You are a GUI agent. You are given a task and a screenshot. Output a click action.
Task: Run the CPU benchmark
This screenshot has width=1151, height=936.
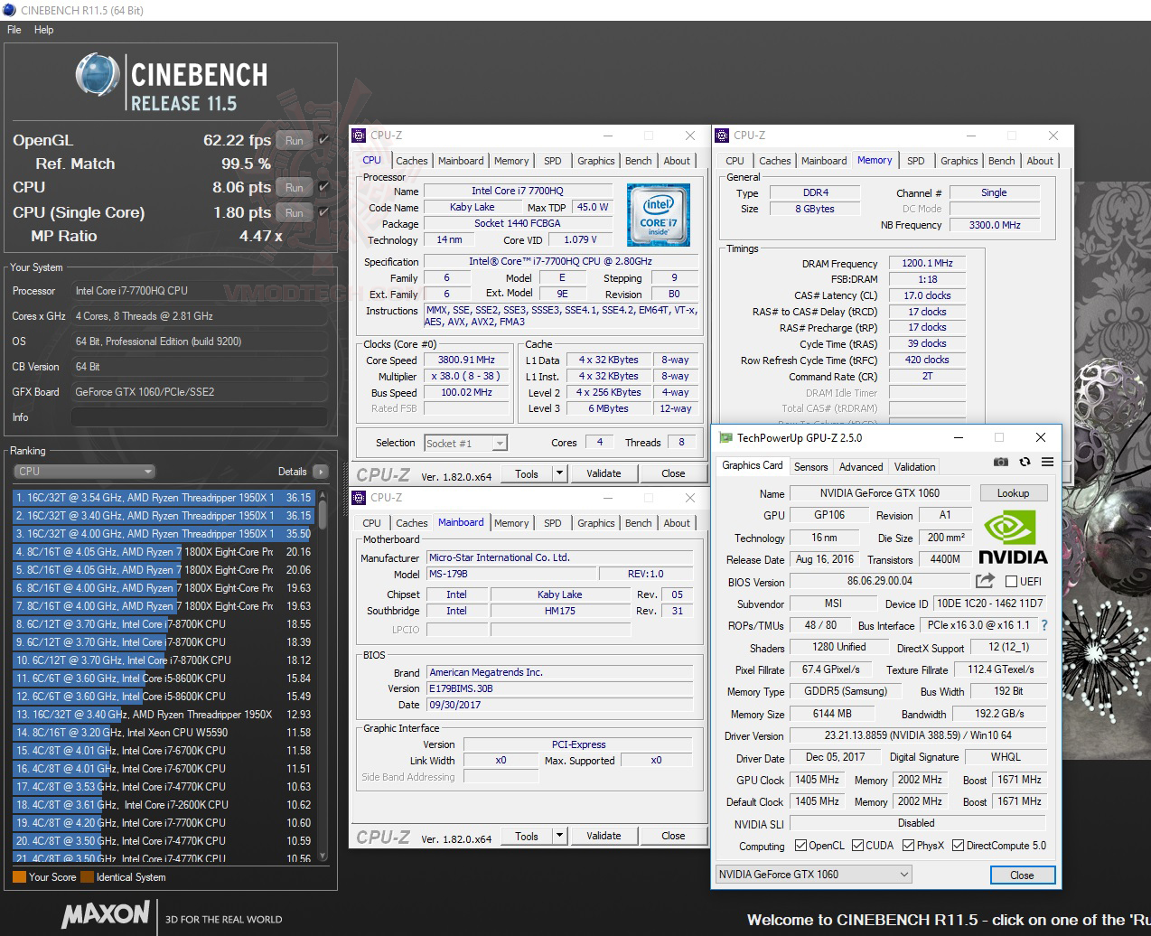295,187
